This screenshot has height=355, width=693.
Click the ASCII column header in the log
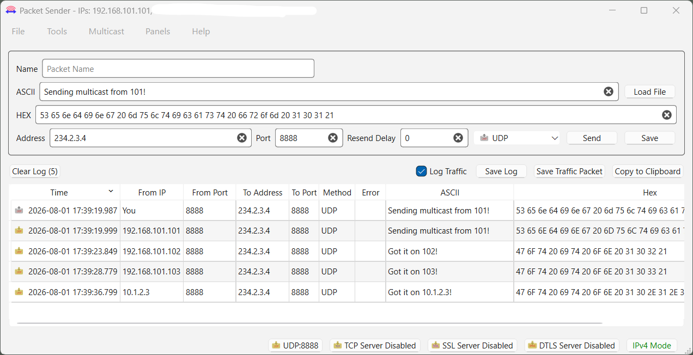click(x=450, y=192)
